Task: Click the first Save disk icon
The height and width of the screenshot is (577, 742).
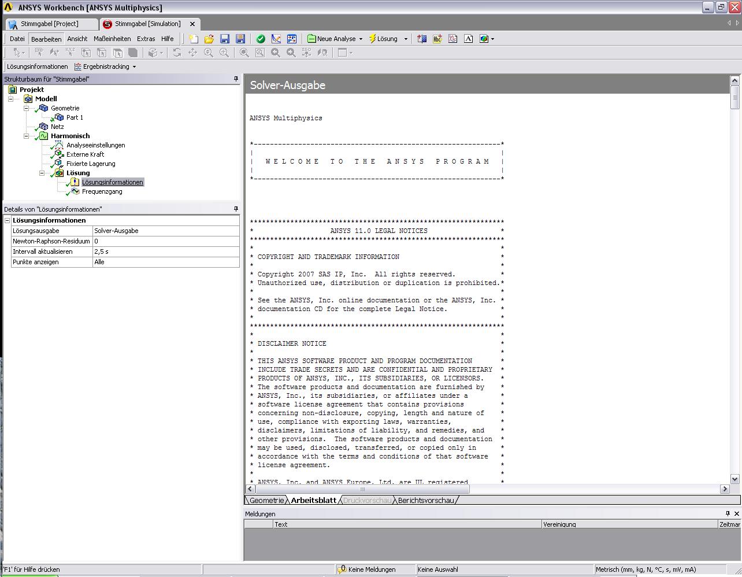Action: click(225, 39)
